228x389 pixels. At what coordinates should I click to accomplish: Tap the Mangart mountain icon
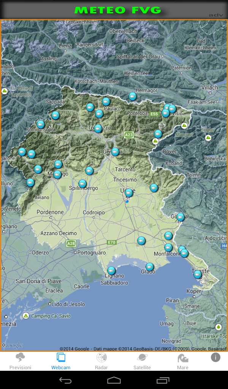pos(184,125)
